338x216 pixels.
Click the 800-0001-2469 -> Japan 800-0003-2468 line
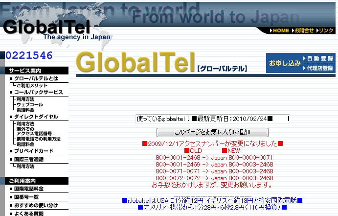pos(214,165)
